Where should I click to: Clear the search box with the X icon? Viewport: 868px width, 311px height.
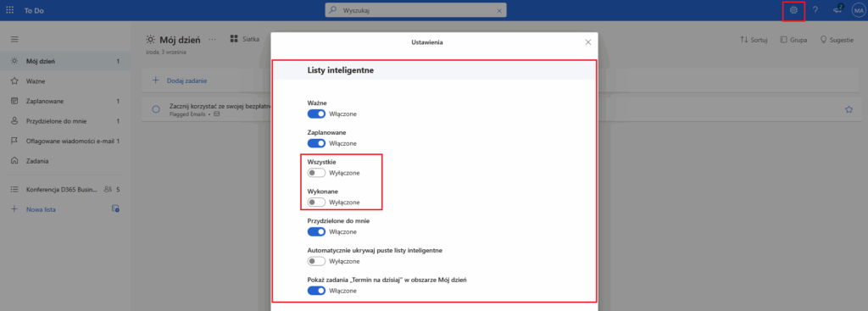[x=498, y=10]
